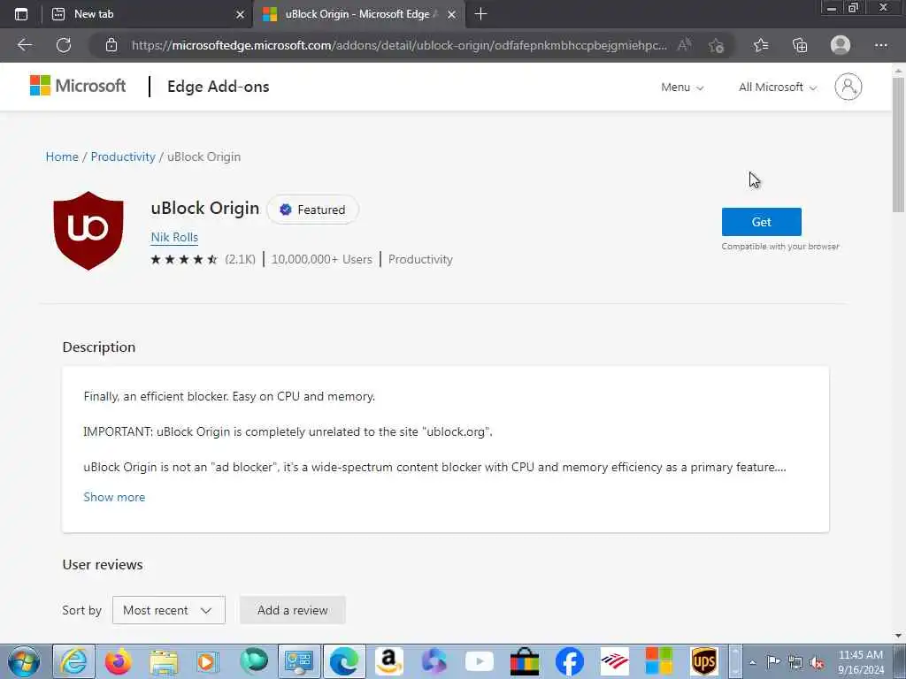This screenshot has height=679, width=906.
Task: Expand description with Show more
Action: tap(114, 497)
